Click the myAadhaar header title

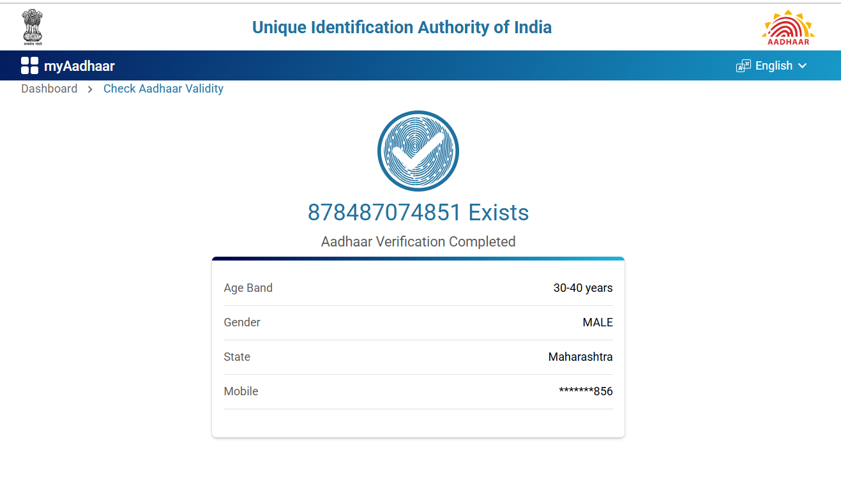coord(79,66)
